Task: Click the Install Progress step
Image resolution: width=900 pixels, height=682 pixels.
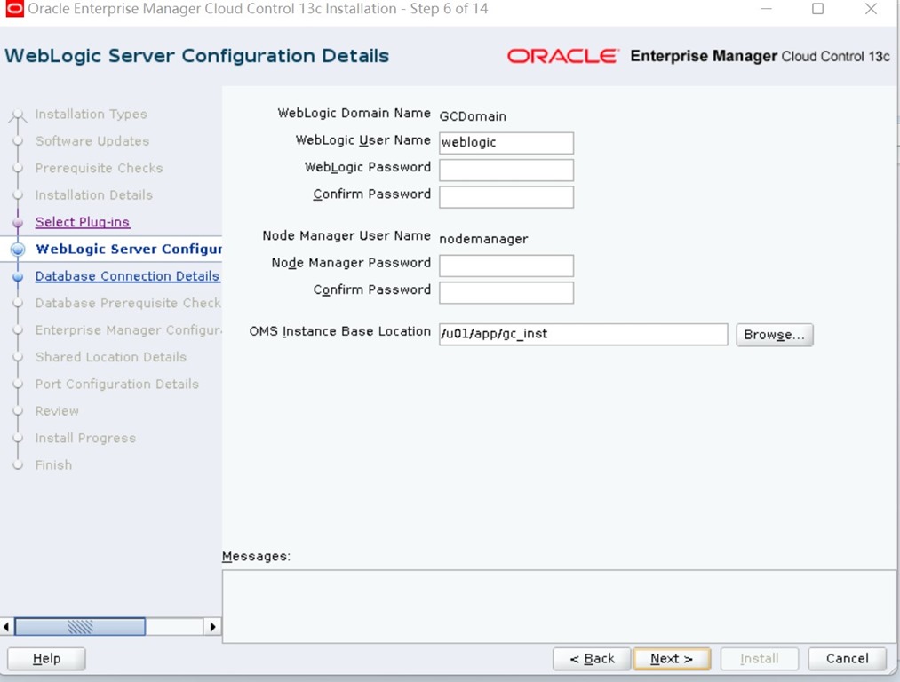Action: [85, 438]
